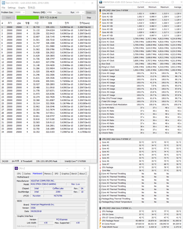Viewport: 183px width, 229px height.
Task: Click the chip icon of the i7-9700K: E group
Action: [100, 208]
